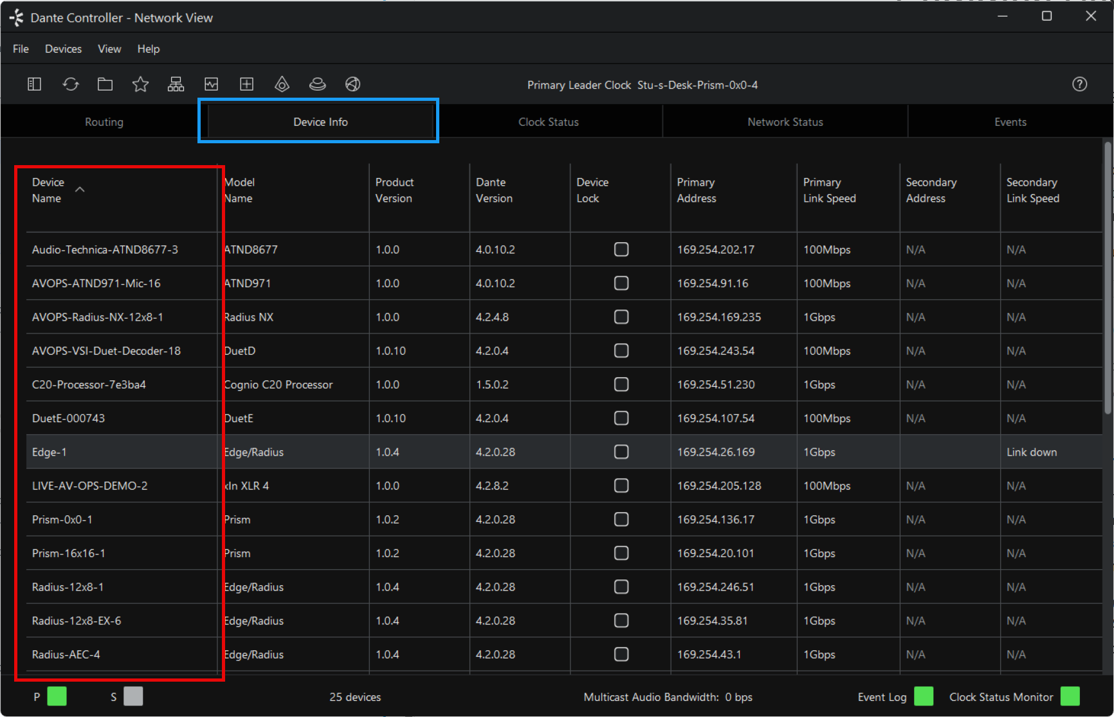The width and height of the screenshot is (1114, 717).
Task: Toggle Device Lock for Prism-16x16-1
Action: click(621, 553)
